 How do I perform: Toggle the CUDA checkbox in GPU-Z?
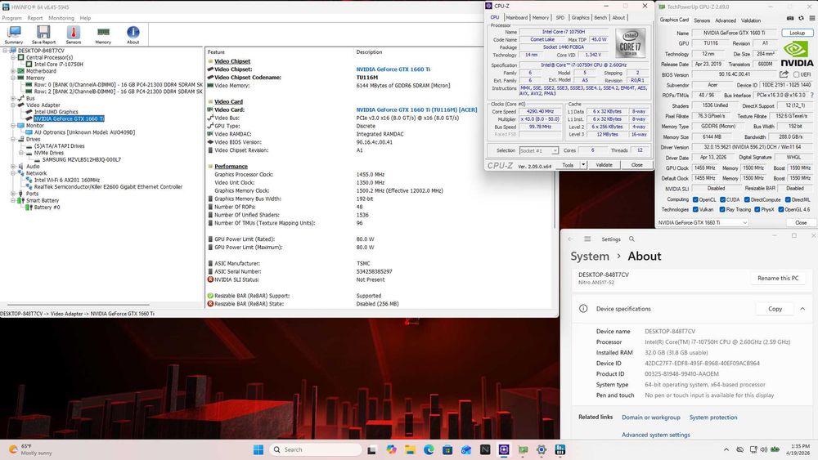pos(722,199)
